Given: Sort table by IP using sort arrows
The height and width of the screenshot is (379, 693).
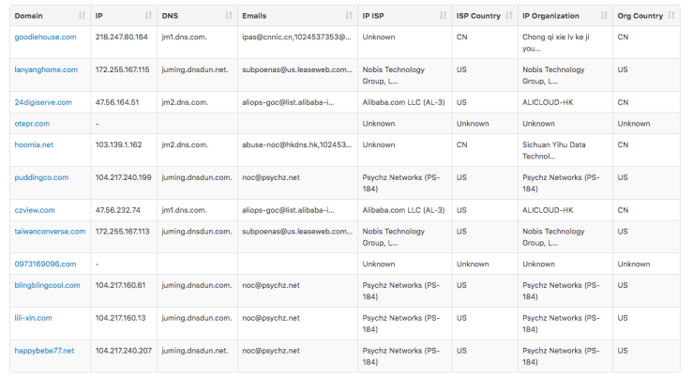Looking at the screenshot, I should pyautogui.click(x=148, y=16).
